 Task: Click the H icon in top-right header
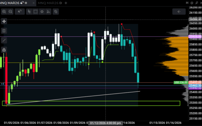coord(187,3)
